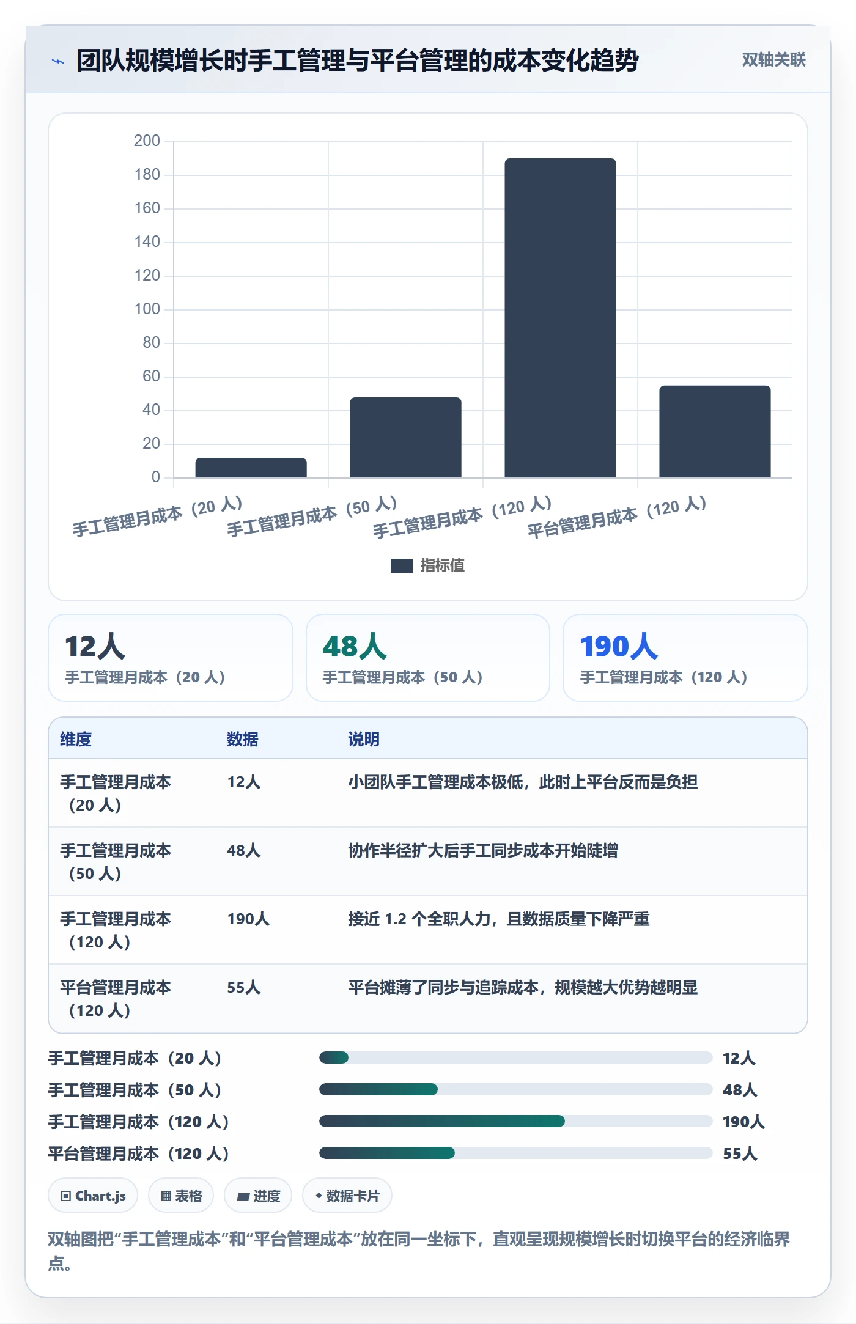Click the 55人 value in the table
856x1324 pixels.
click(x=244, y=987)
